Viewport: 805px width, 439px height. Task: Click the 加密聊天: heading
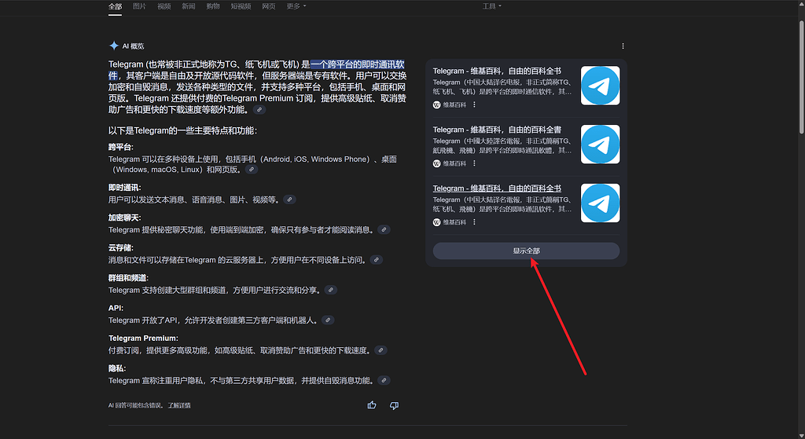click(x=124, y=218)
